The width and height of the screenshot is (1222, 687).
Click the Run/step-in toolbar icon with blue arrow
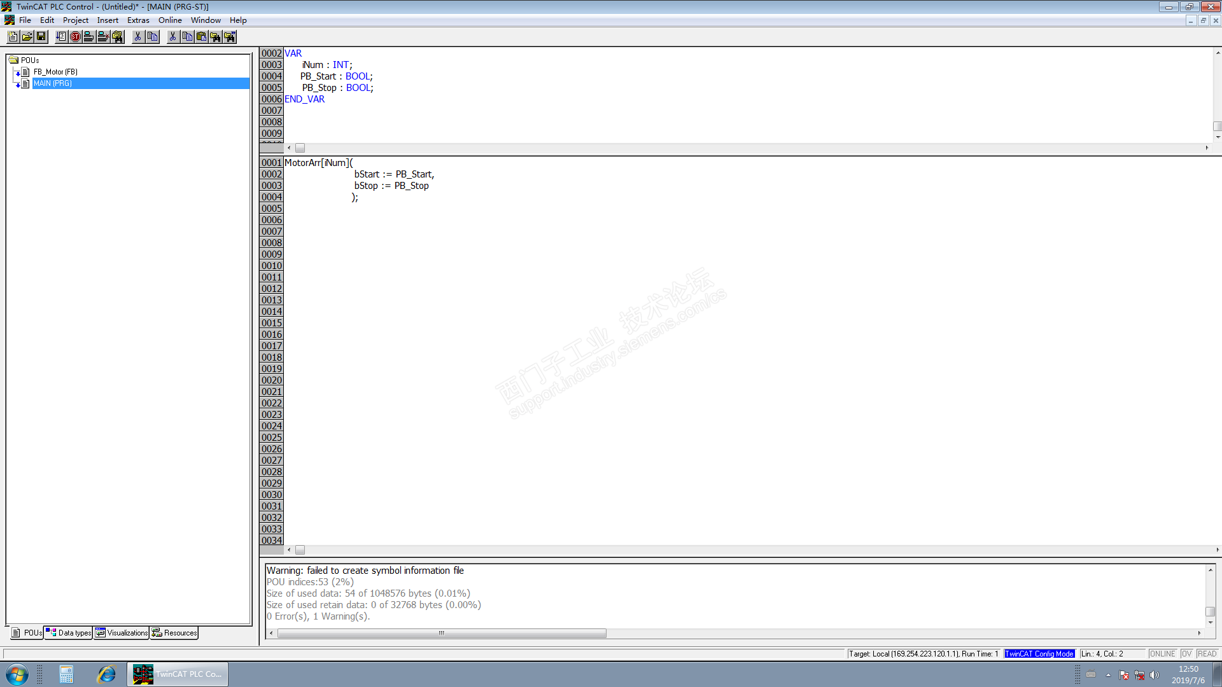point(61,37)
